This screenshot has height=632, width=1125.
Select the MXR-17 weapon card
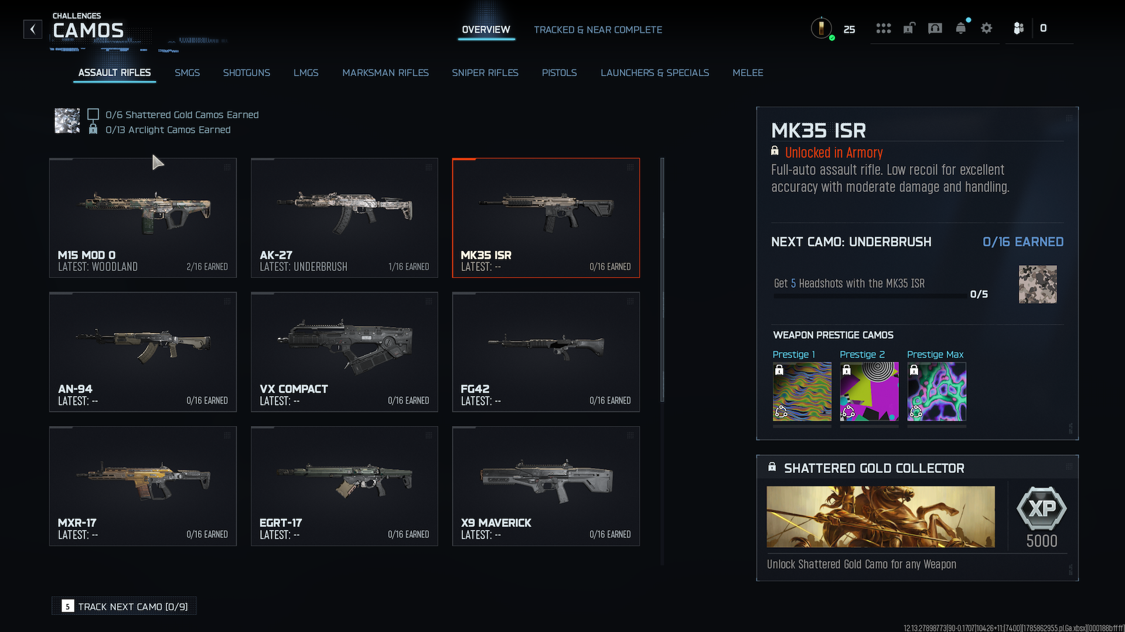[x=143, y=486]
